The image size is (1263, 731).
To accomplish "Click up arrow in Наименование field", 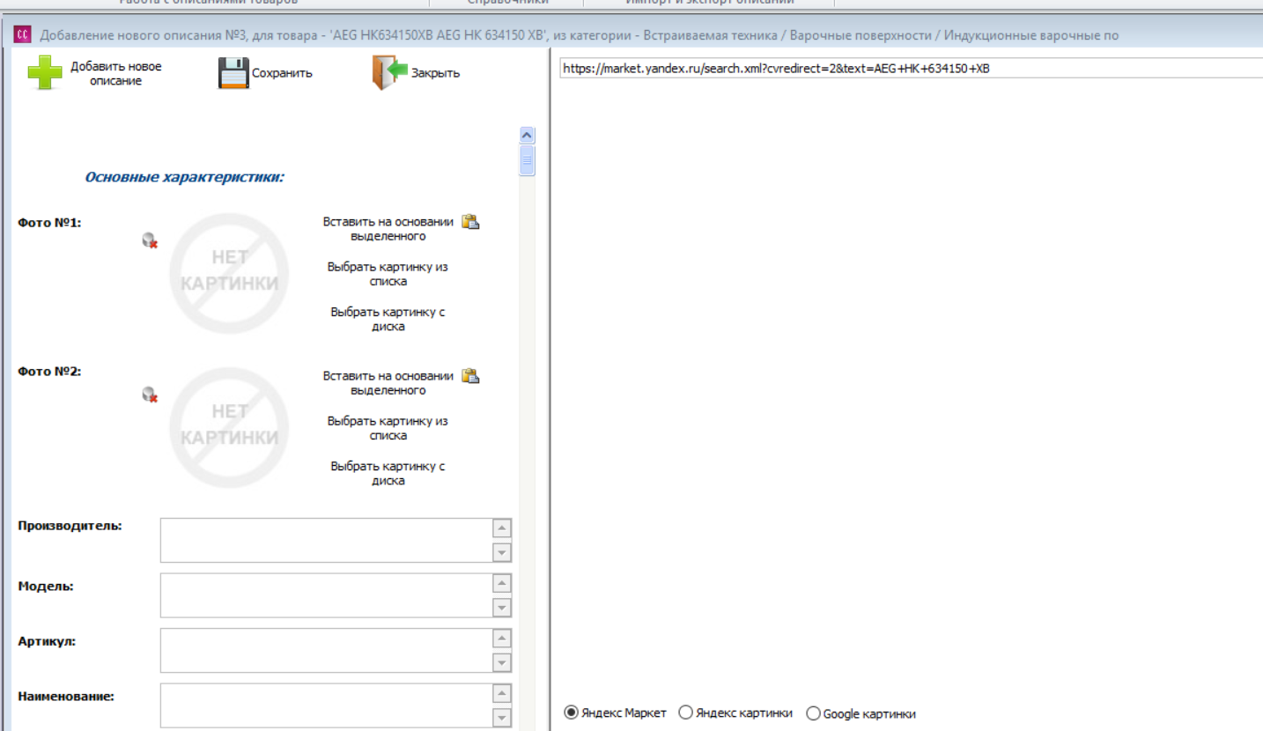I will [x=501, y=695].
